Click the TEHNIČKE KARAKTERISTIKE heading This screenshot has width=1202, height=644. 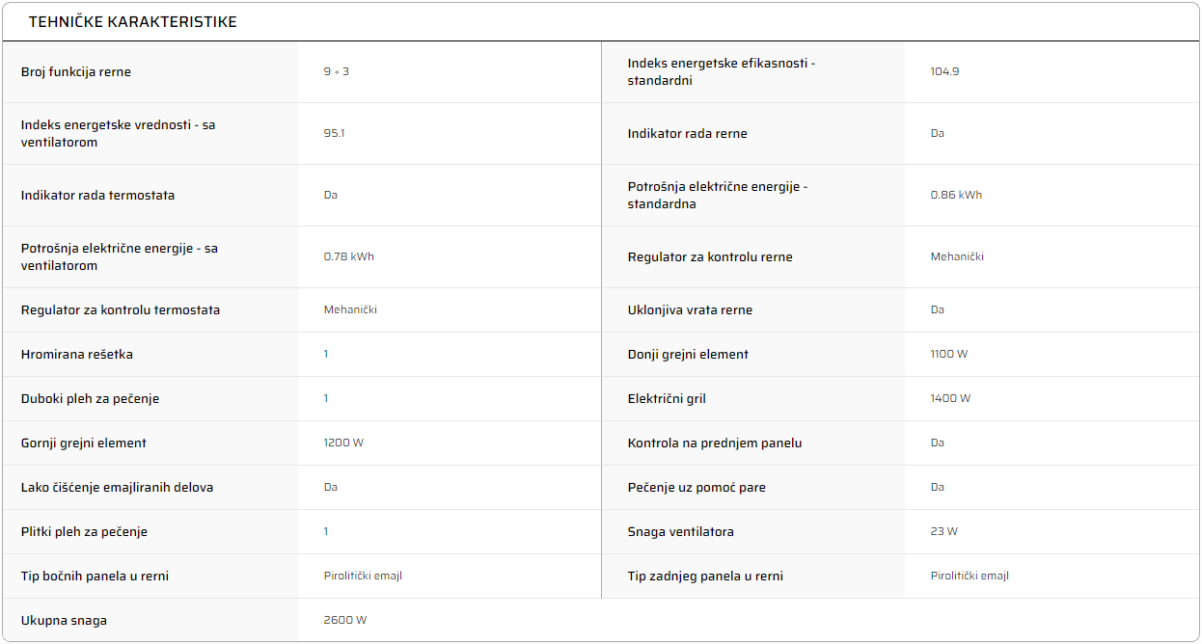[x=133, y=21]
